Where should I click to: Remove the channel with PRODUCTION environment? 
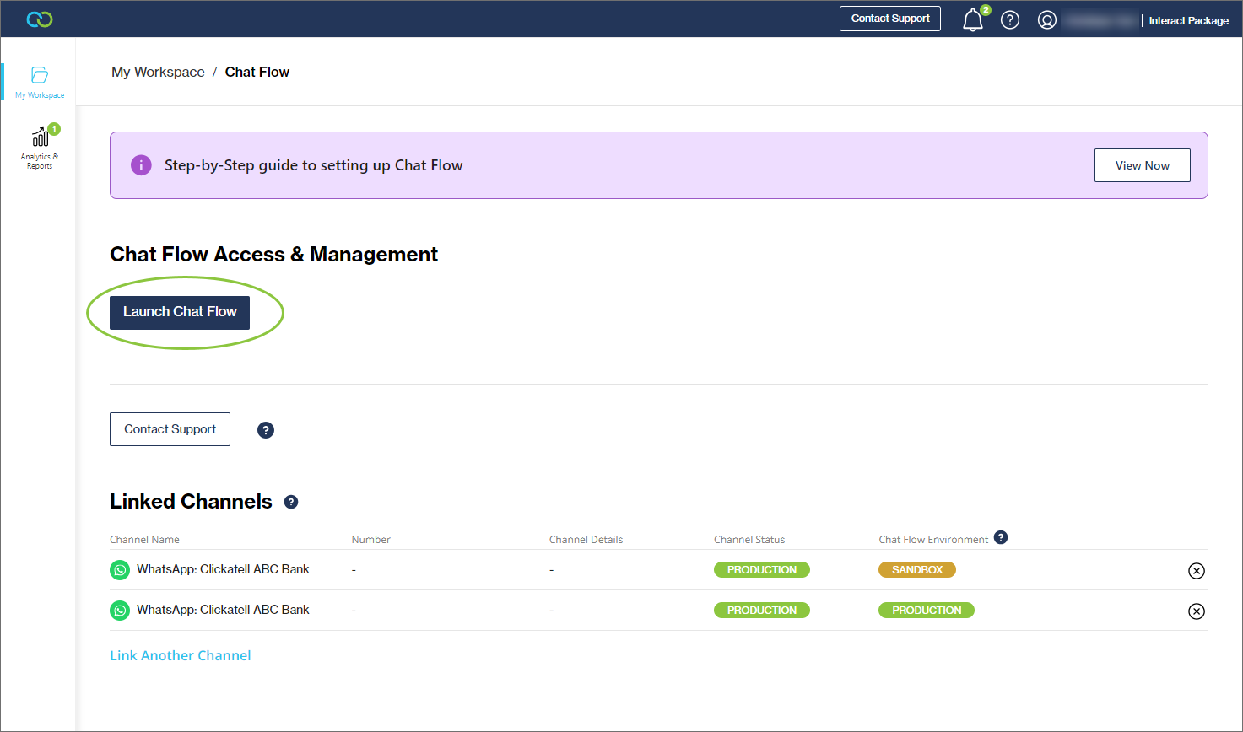[x=1197, y=611]
